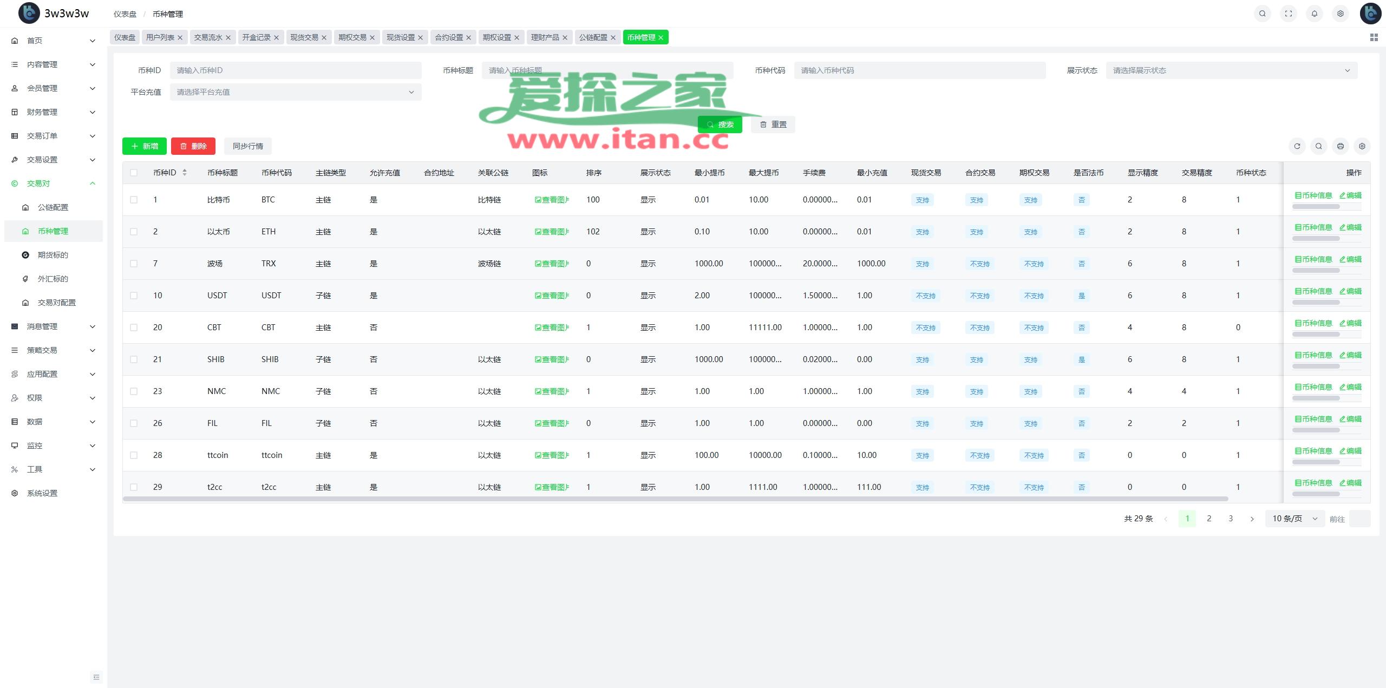Click the 同步行情 button
This screenshot has width=1386, height=688.
click(x=247, y=146)
